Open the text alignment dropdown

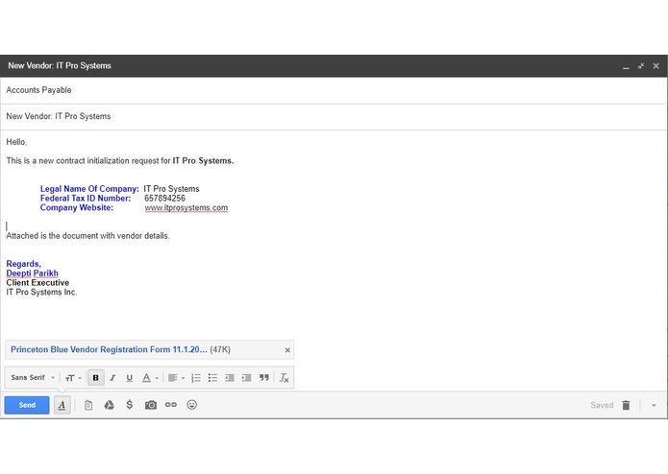click(176, 377)
